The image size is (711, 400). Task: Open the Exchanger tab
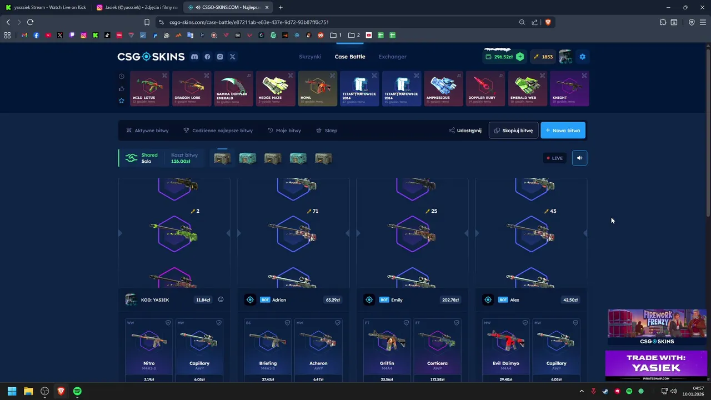point(392,57)
